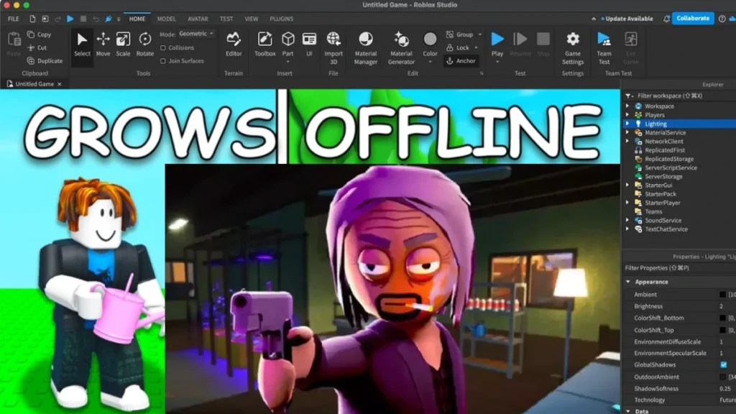Click the large Stop square in Test section
736x414 pixels.
[x=543, y=39]
